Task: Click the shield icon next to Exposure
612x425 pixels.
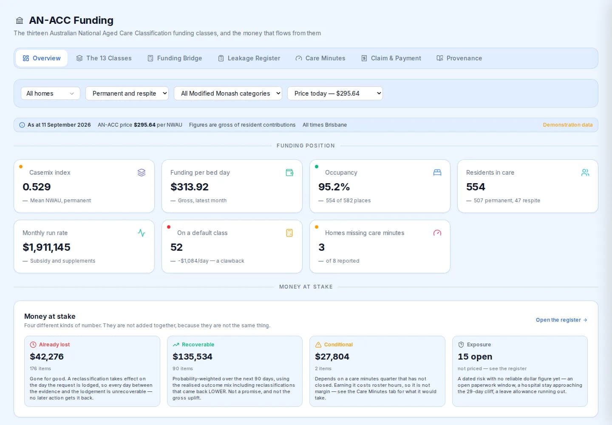Action: [x=461, y=345]
